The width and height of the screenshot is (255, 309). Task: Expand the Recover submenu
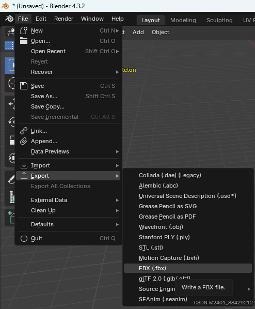[69, 72]
